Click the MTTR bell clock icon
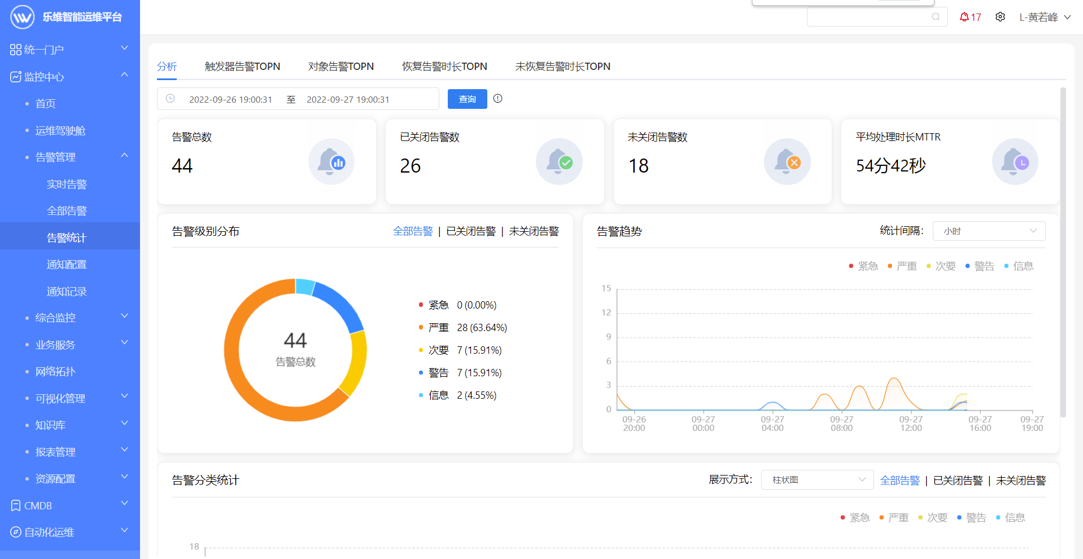The image size is (1083, 559). 1015,162
